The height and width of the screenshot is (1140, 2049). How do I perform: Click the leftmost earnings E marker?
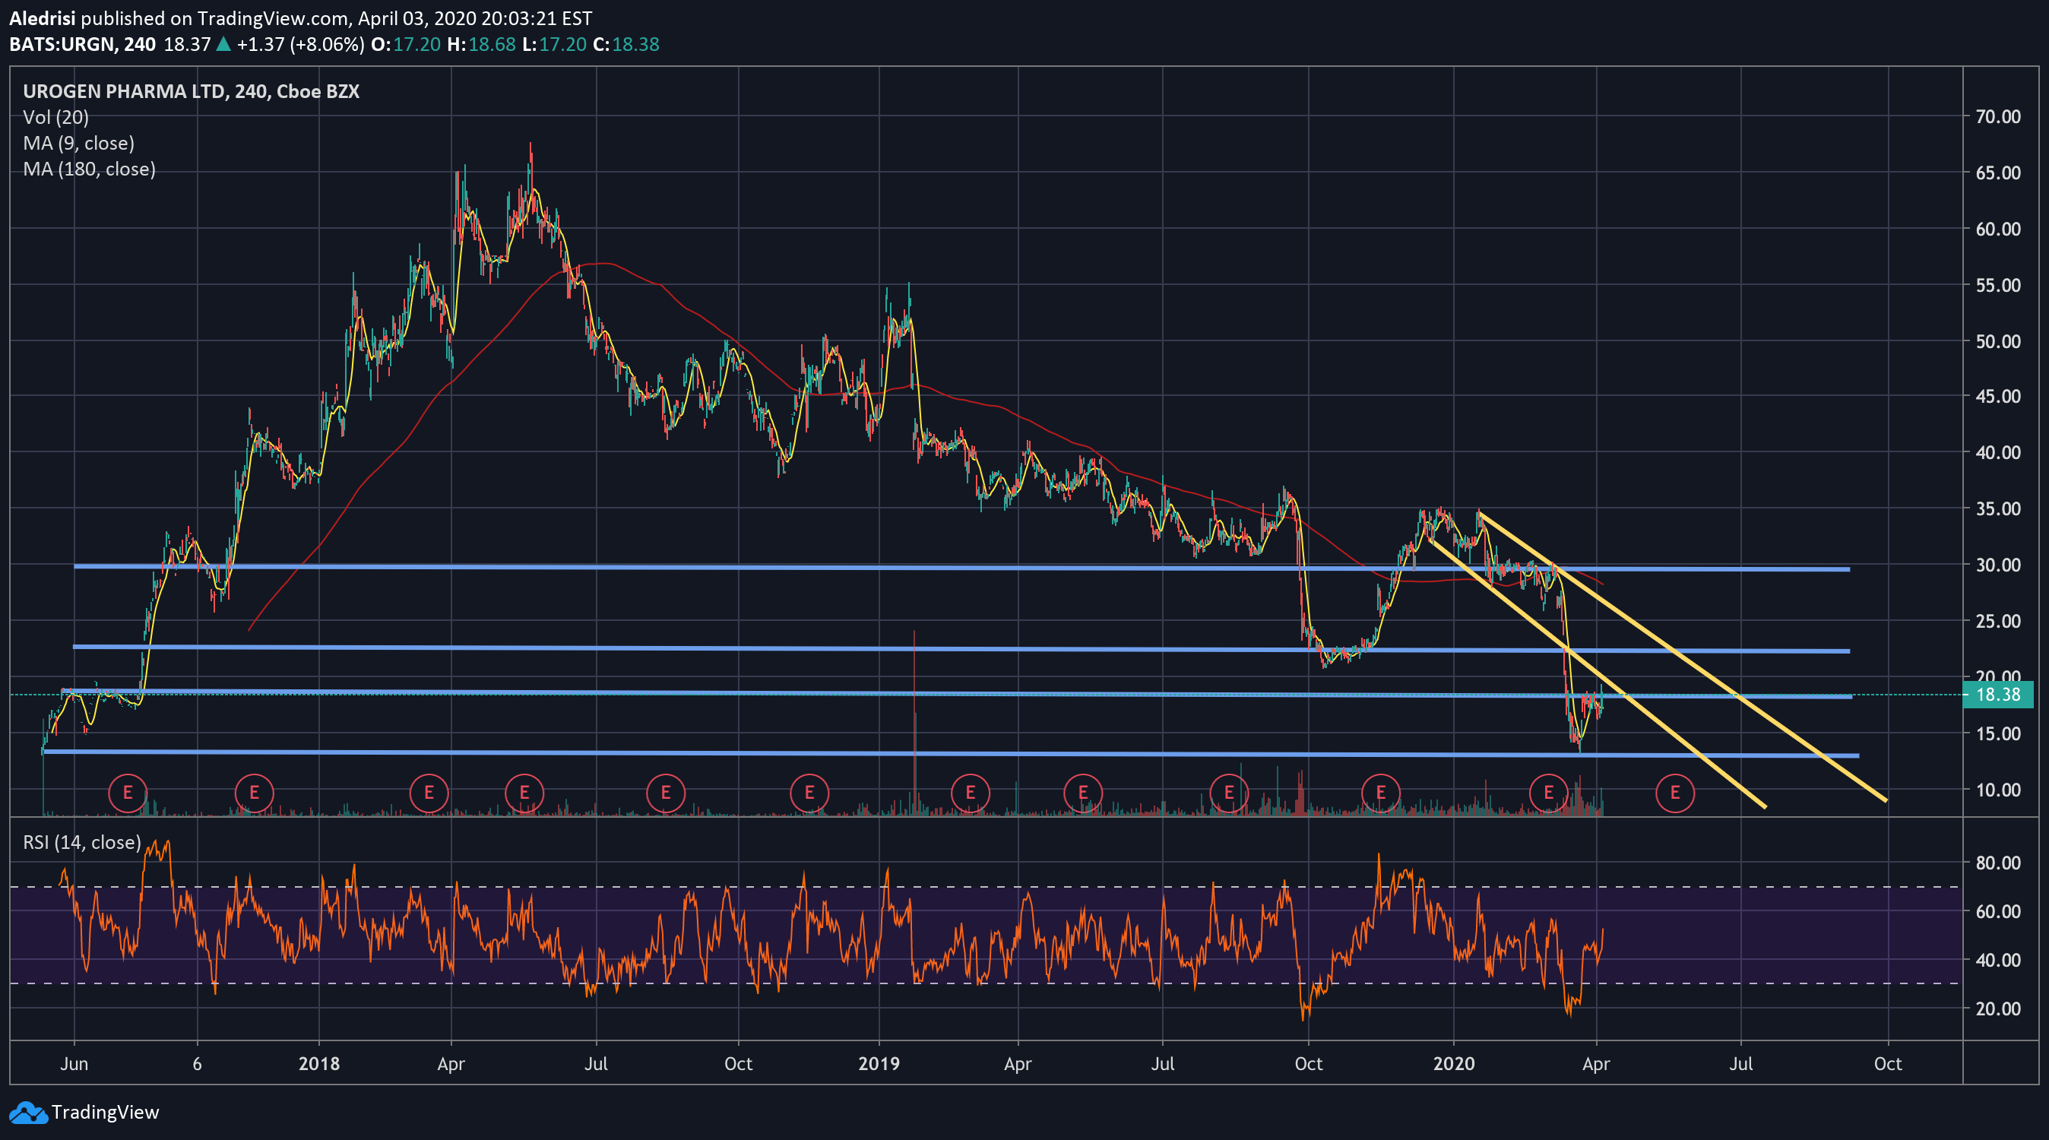coord(127,793)
